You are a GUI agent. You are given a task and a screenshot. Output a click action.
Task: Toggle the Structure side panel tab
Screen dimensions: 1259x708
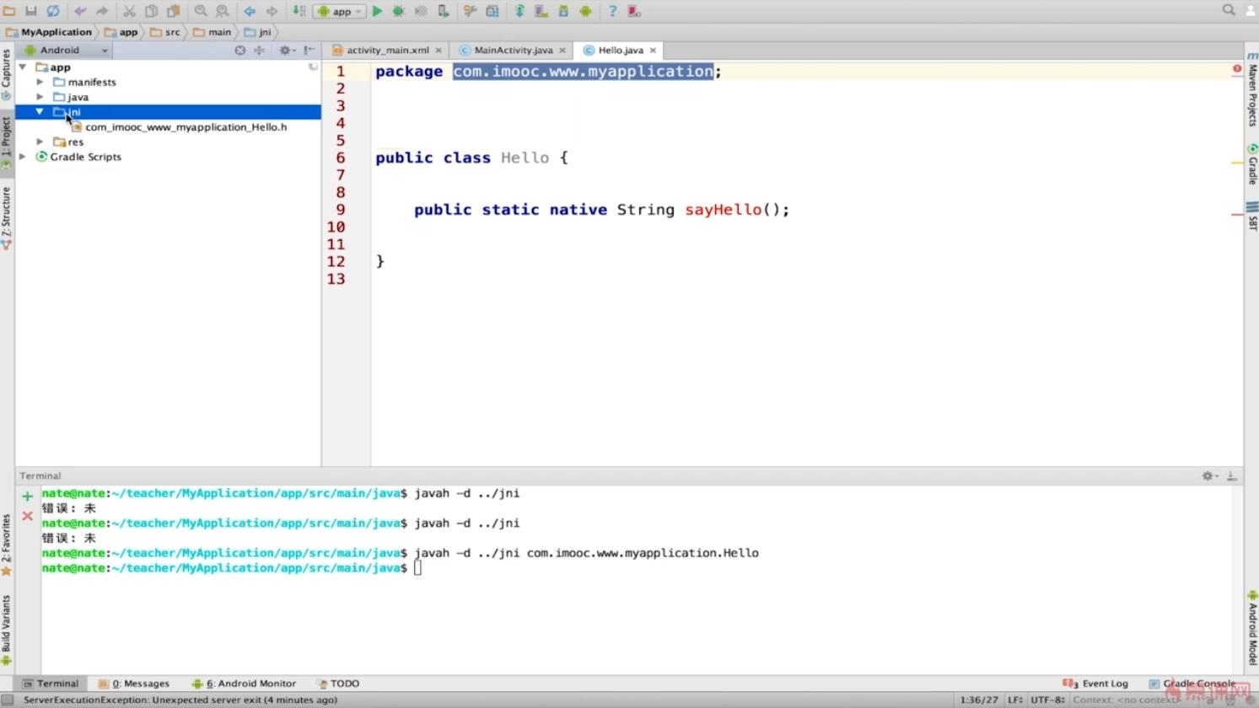click(x=7, y=217)
